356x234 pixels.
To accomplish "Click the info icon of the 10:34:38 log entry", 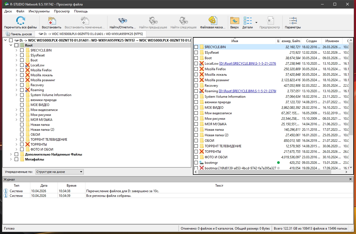I will pyautogui.click(x=6, y=191).
